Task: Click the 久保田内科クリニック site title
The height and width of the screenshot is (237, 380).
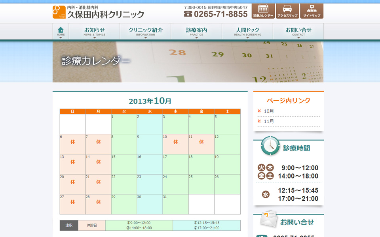Action: coord(105,14)
